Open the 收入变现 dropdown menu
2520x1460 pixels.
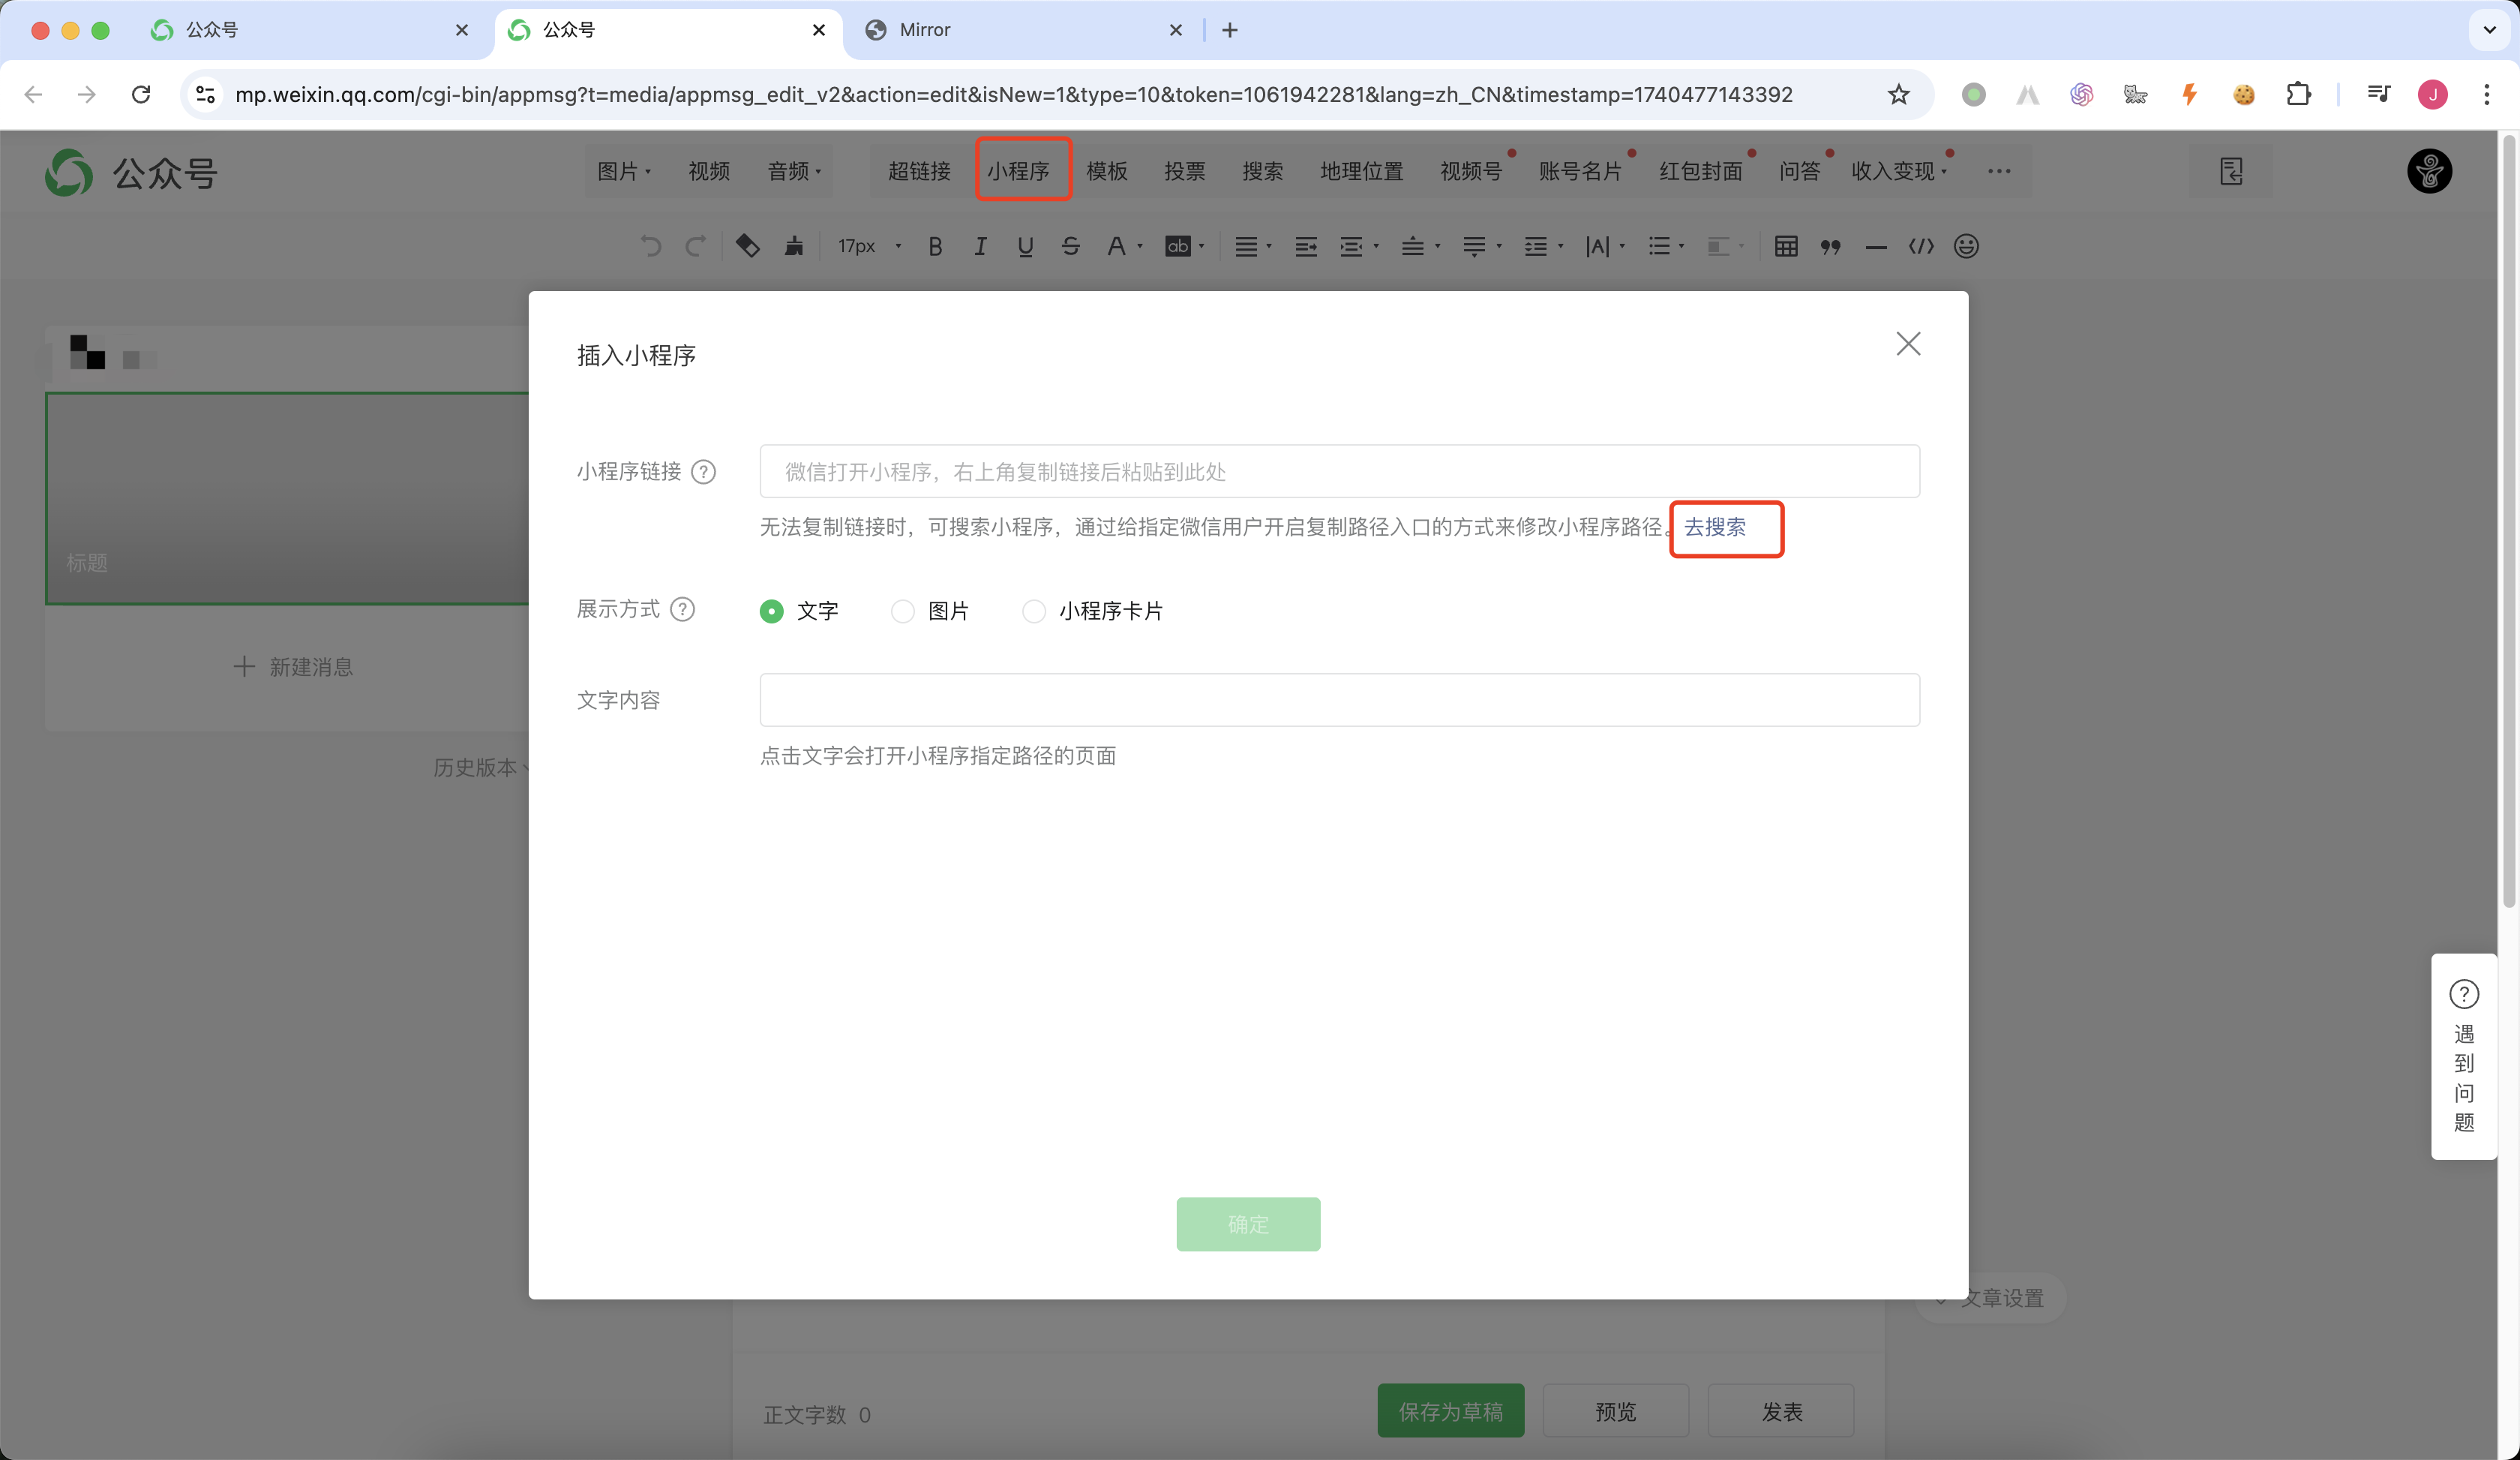point(1898,171)
